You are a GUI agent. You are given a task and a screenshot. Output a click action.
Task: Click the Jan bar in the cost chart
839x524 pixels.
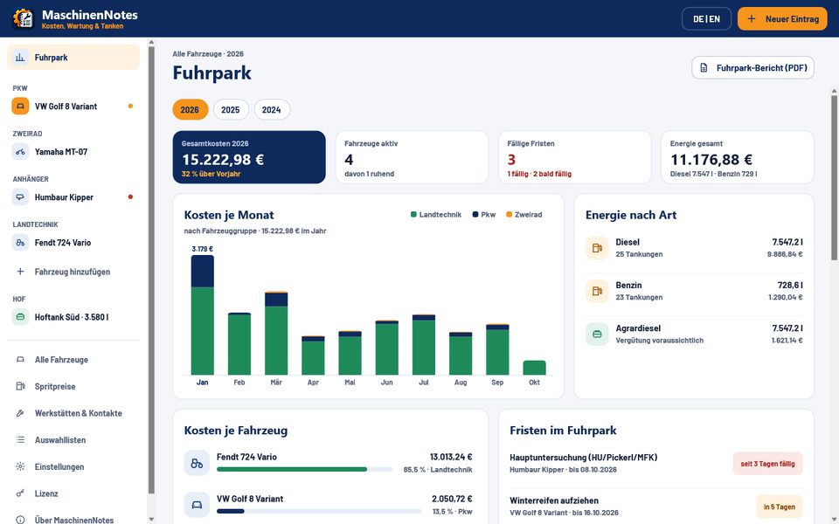click(x=202, y=314)
